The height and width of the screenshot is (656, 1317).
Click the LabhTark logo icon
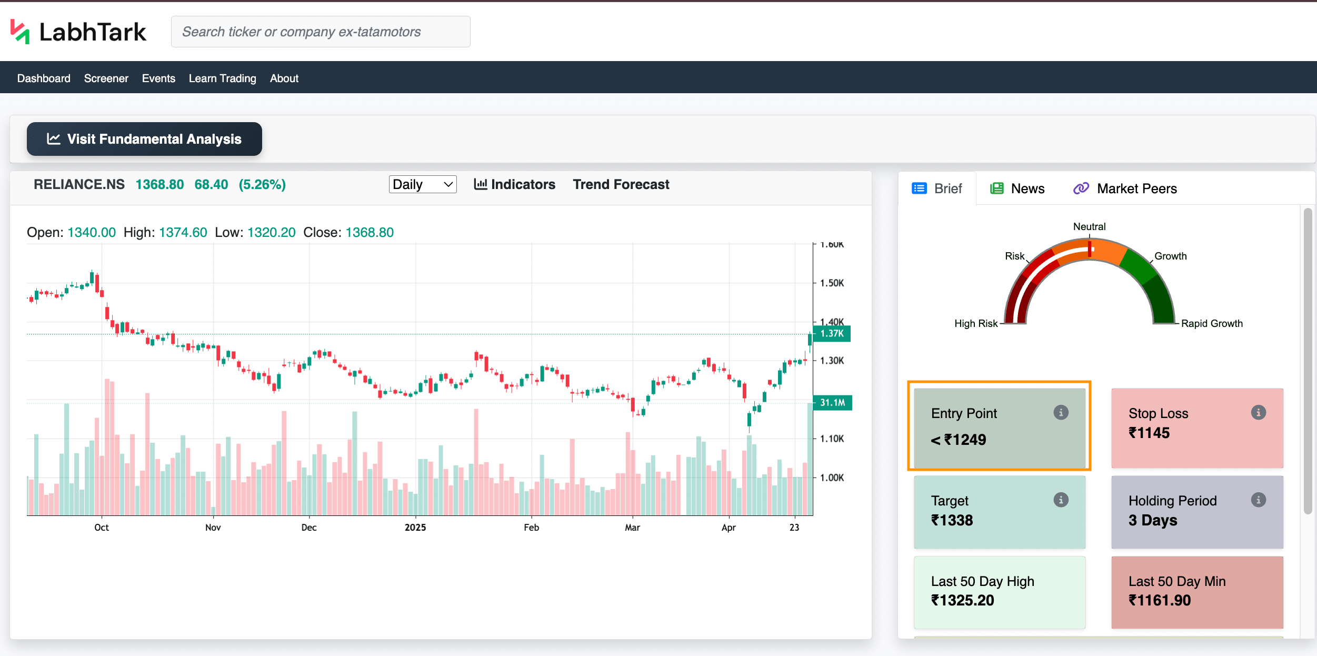pyautogui.click(x=20, y=32)
